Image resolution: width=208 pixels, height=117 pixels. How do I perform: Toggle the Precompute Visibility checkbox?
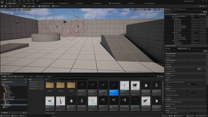pyautogui.click(x=187, y=56)
